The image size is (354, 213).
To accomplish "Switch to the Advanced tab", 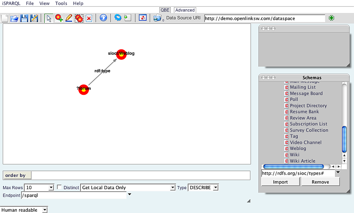I will tap(185, 10).
